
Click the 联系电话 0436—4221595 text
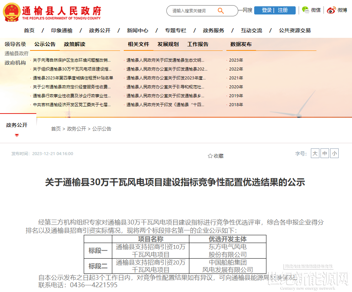[78, 285]
